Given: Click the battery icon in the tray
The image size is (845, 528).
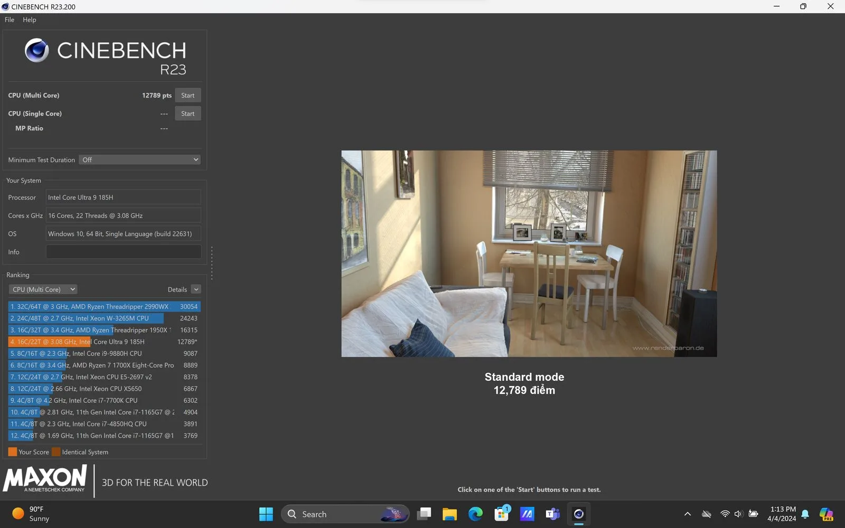Looking at the screenshot, I should [754, 514].
